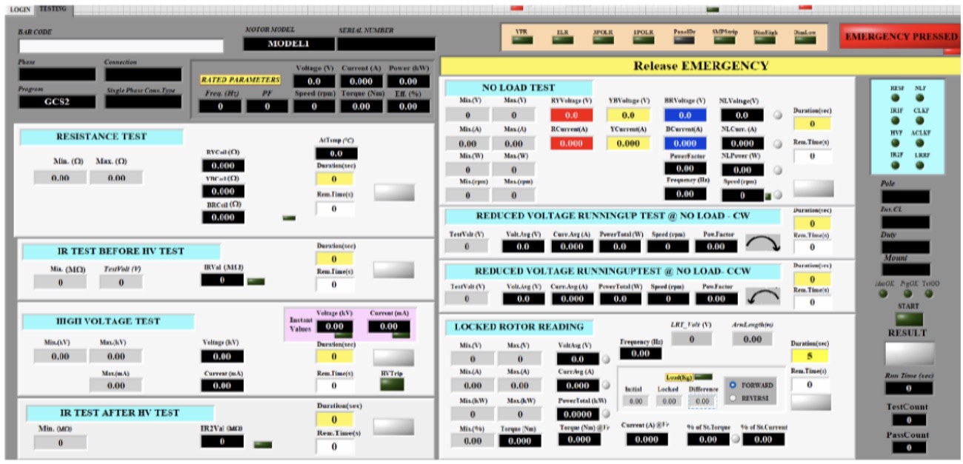The image size is (963, 464).
Task: Click the HVTrip indicator lamp
Action: coord(391,385)
